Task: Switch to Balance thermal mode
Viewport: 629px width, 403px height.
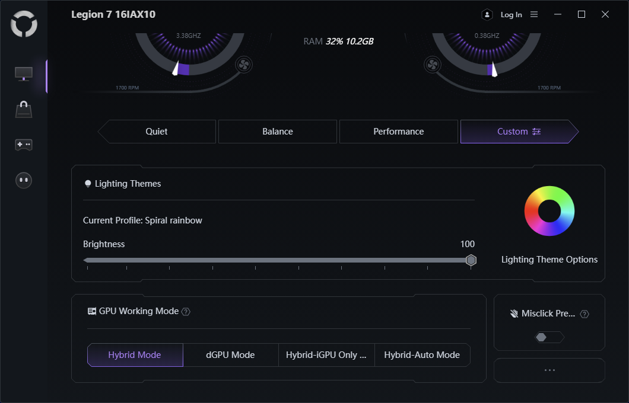Action: [278, 132]
